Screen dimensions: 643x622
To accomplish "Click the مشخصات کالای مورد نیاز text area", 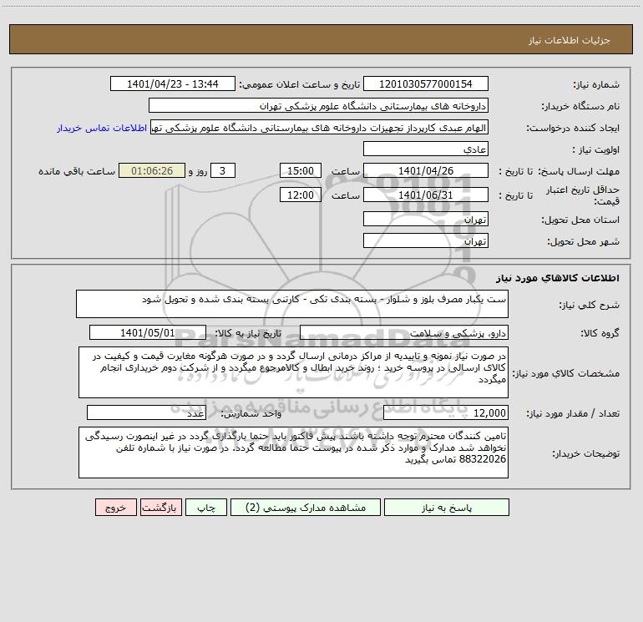I will (x=293, y=372).
